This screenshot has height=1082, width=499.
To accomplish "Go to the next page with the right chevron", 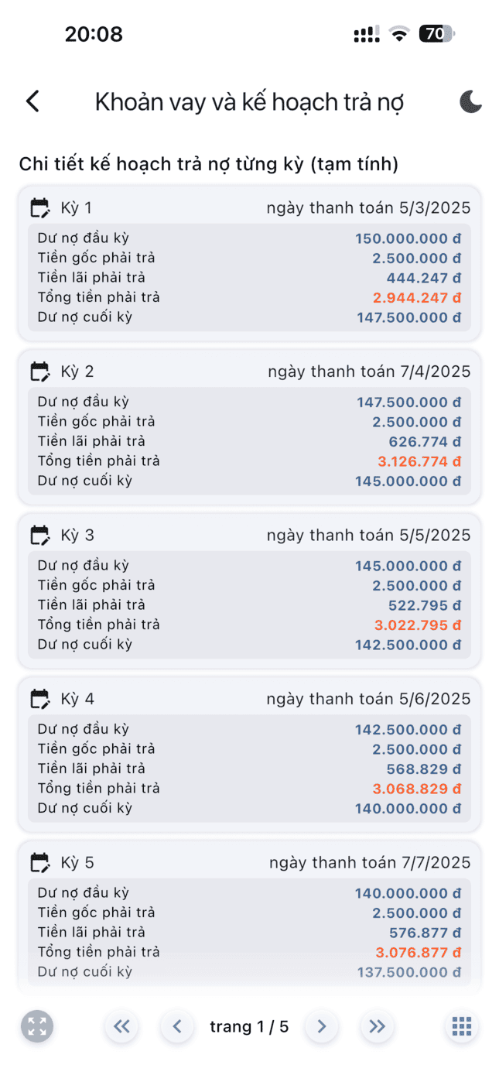I will [322, 1027].
